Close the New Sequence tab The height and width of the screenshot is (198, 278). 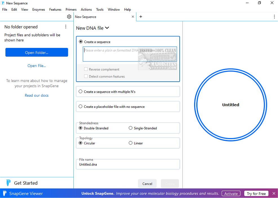(x=133, y=17)
